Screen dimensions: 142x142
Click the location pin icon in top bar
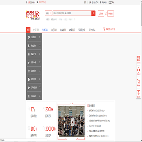pyautogui.click(x=27, y=2)
